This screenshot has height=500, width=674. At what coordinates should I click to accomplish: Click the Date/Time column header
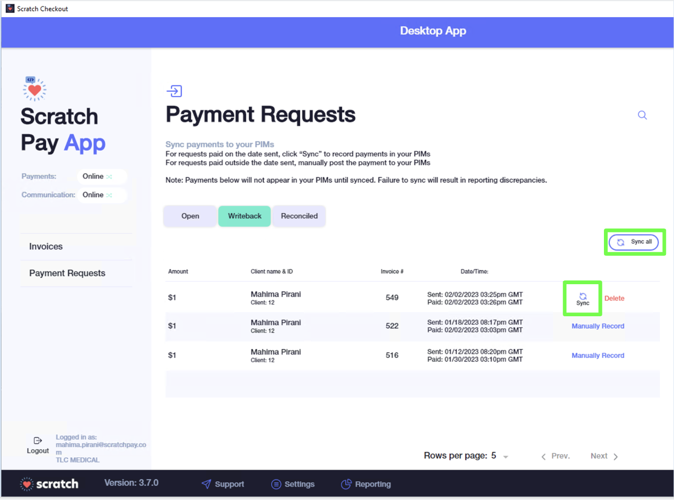474,271
